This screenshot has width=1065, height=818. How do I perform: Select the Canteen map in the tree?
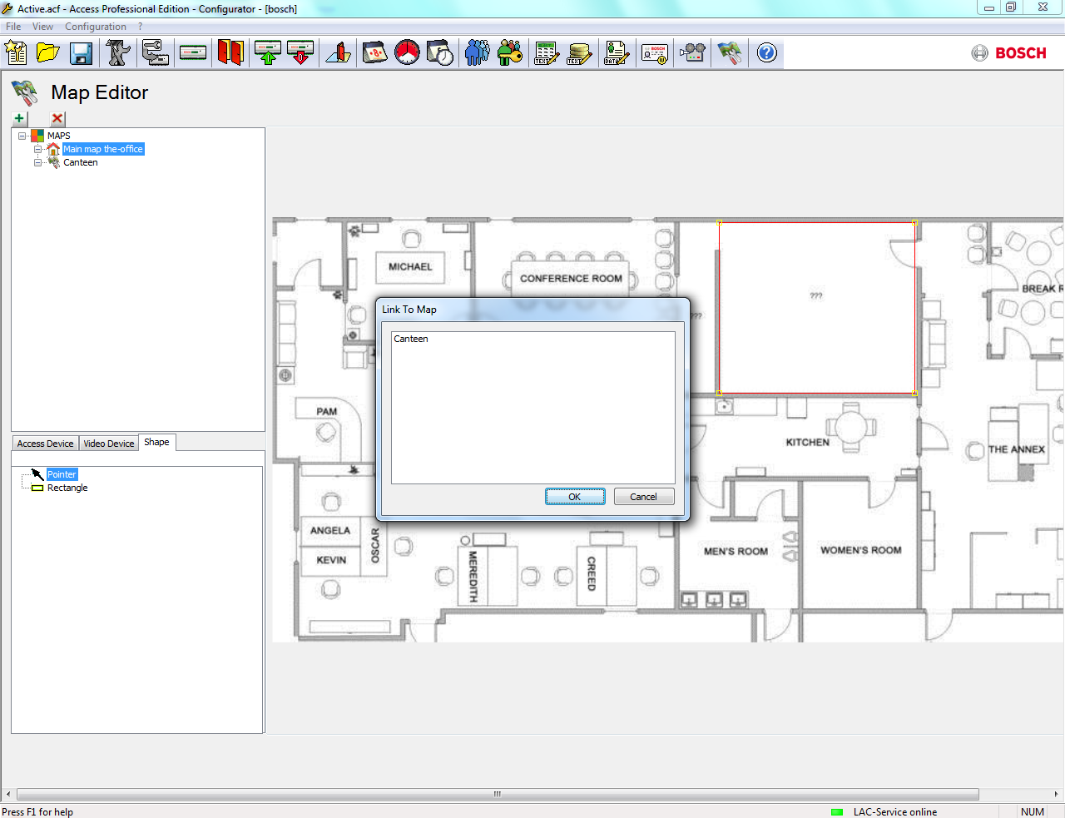pos(81,162)
